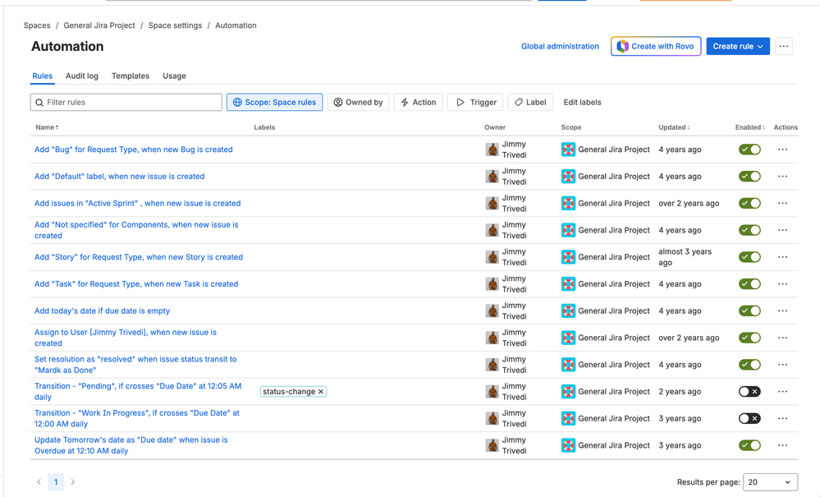820x497 pixels.
Task: Click Create with Rovo button
Action: tap(656, 46)
